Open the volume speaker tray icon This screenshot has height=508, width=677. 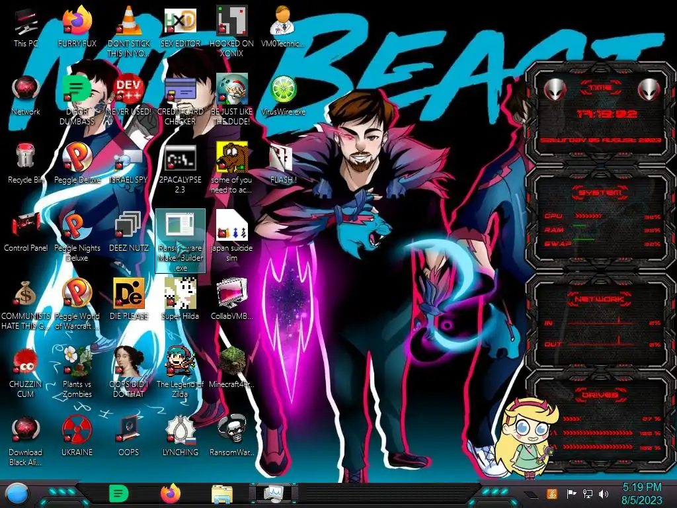(x=604, y=493)
